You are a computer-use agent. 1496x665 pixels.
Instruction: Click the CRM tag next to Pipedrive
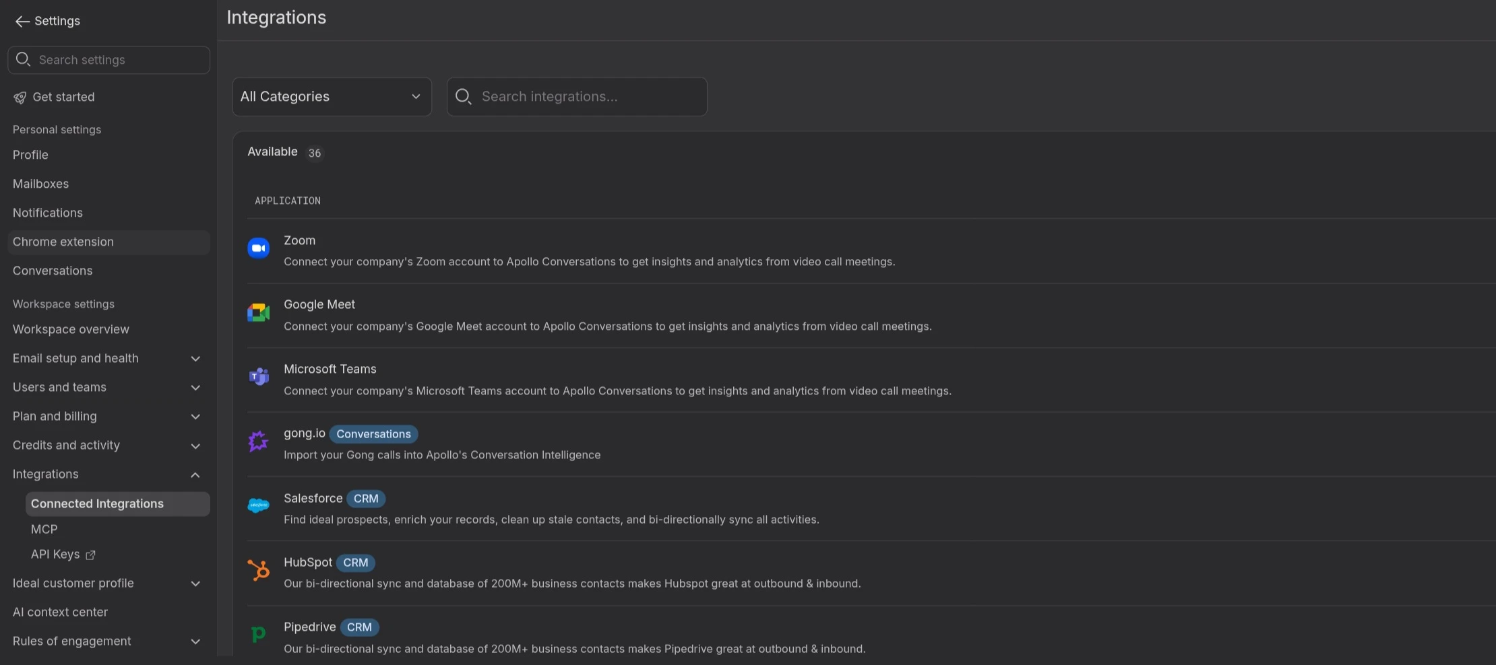point(359,627)
